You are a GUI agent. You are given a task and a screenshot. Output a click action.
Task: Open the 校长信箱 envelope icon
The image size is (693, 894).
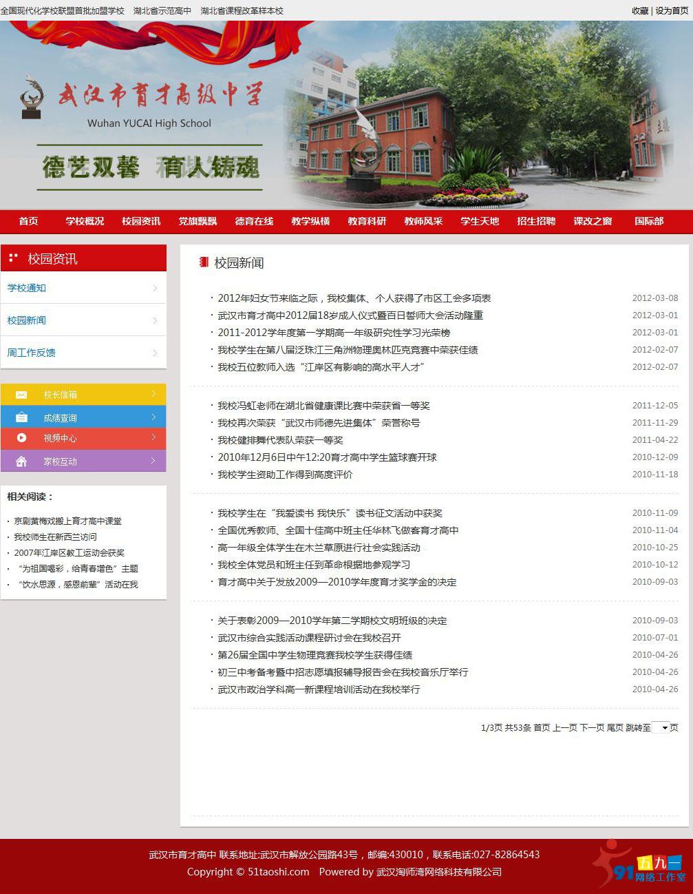click(21, 394)
